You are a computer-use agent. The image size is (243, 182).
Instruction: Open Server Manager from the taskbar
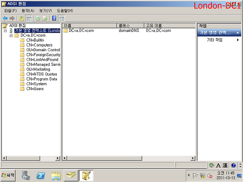(26, 176)
